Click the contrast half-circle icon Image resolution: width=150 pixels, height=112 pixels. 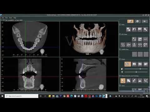pos(122,69)
